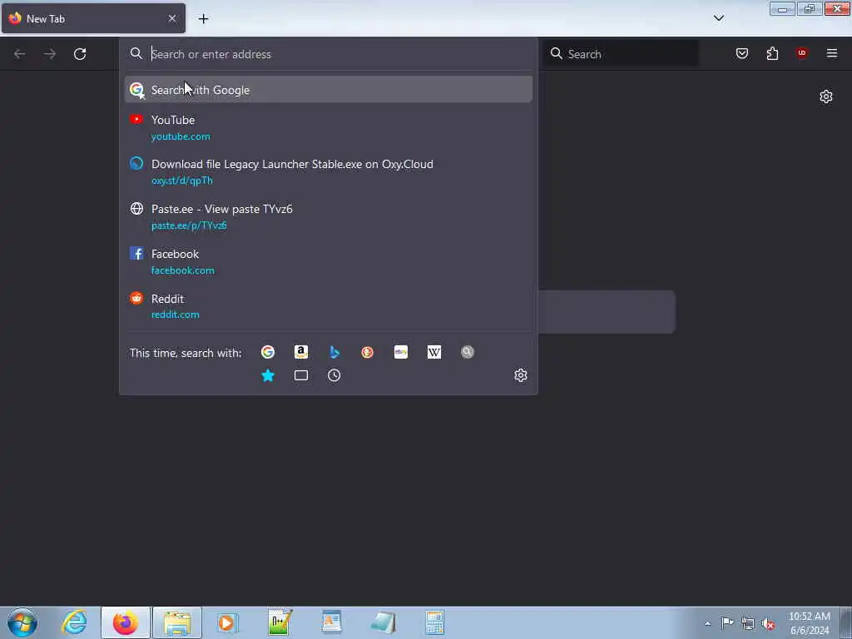Search bookmarks with the star icon

268,375
